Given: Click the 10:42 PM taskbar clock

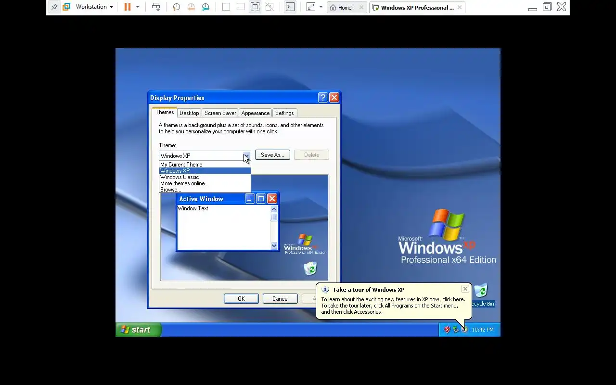Looking at the screenshot, I should pos(483,330).
